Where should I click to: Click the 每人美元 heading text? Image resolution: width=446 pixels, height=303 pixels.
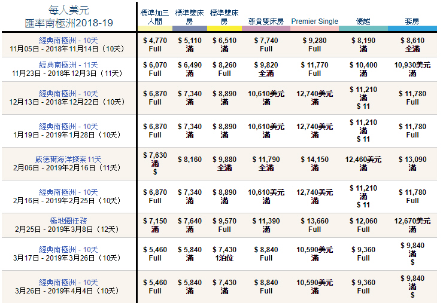[69, 11]
